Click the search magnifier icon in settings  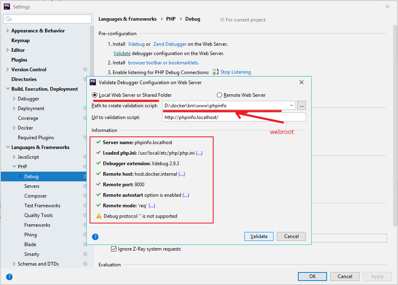pyautogui.click(x=9, y=19)
